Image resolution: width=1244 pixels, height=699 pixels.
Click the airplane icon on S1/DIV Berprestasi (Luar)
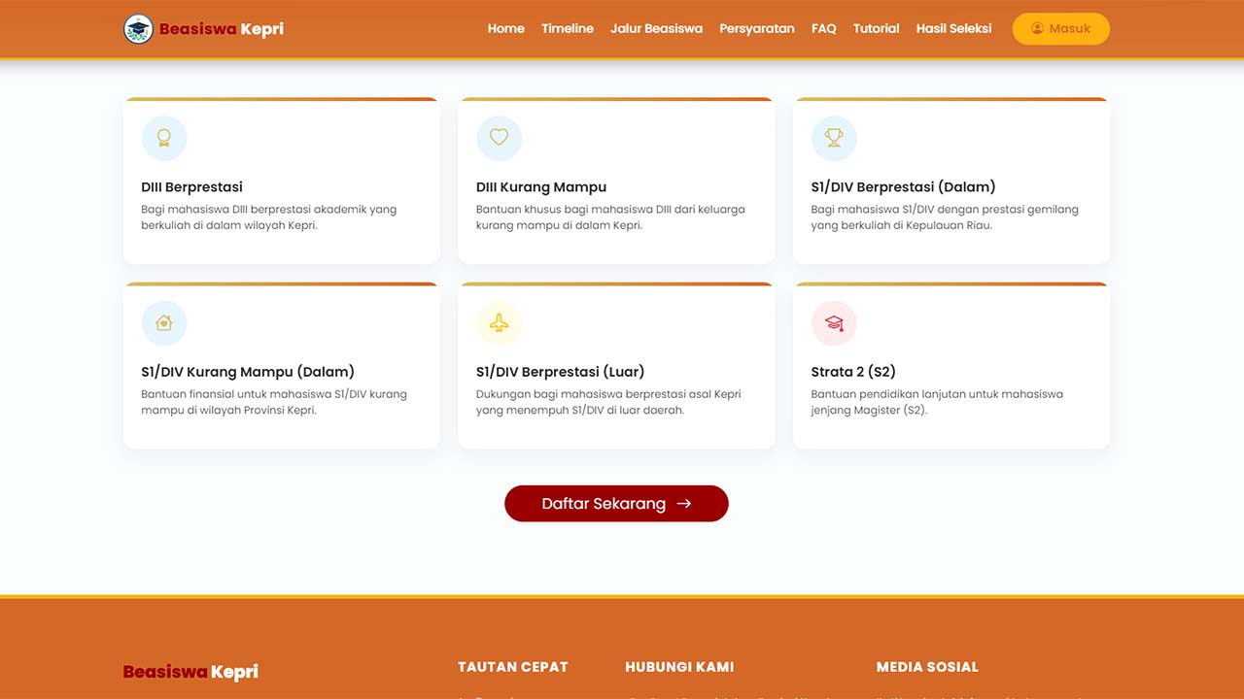(499, 323)
